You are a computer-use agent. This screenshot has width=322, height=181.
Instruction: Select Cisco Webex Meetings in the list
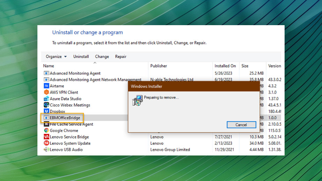(70, 105)
